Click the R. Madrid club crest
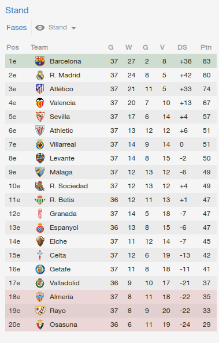This screenshot has height=343, width=219. [x=40, y=75]
